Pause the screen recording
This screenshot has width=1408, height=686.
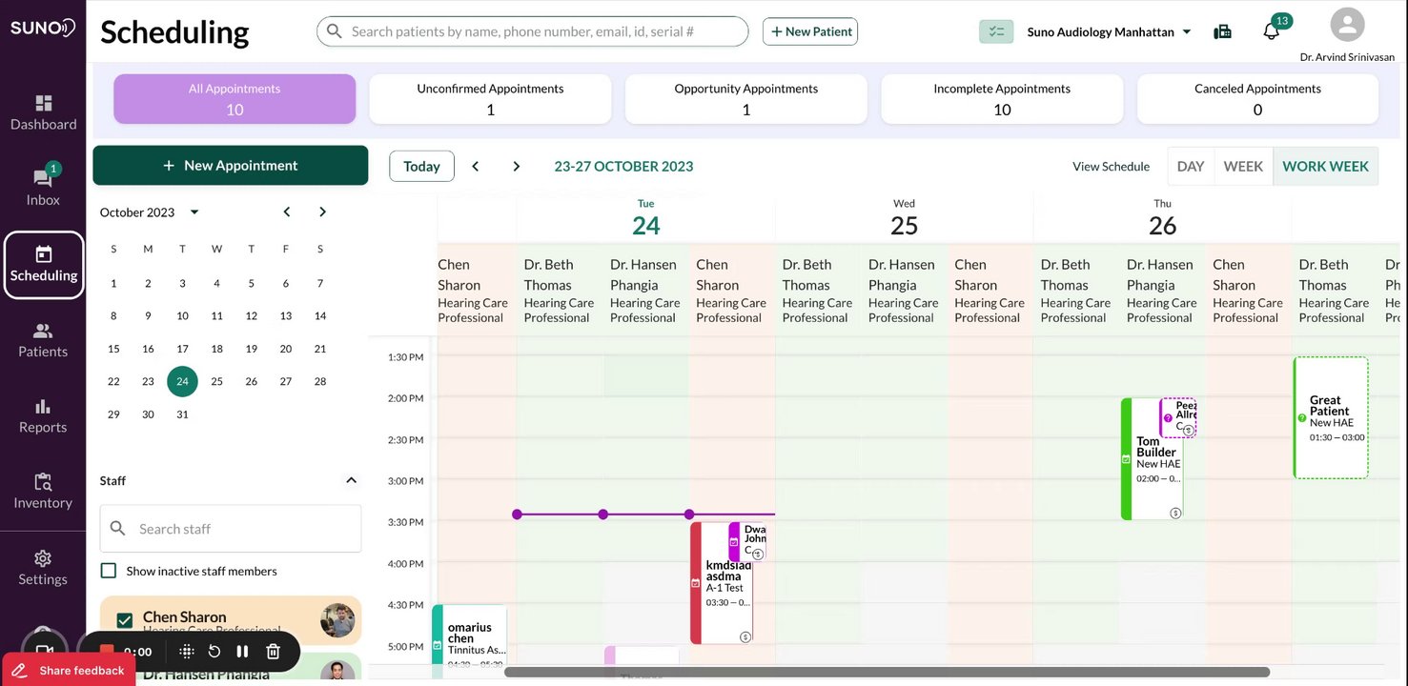pyautogui.click(x=242, y=652)
